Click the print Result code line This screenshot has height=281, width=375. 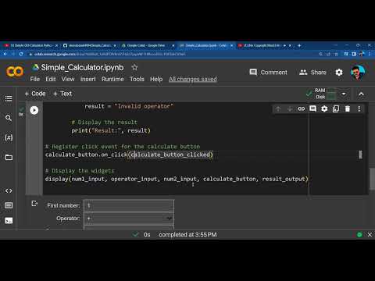[x=111, y=130]
